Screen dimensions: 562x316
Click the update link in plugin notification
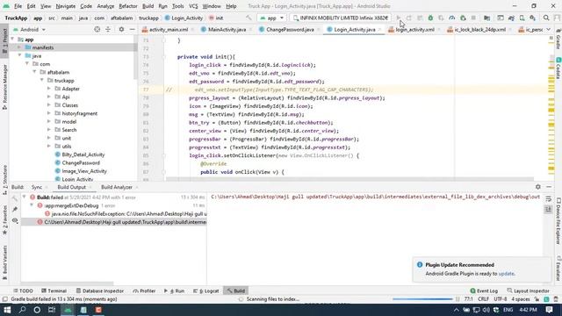pos(506,273)
